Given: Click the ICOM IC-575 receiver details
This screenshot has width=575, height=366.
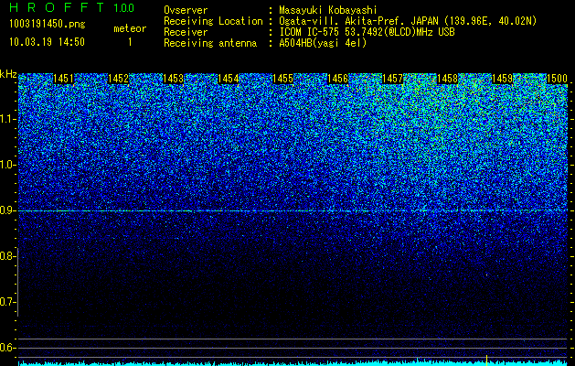Looking at the screenshot, I should coord(367,32).
